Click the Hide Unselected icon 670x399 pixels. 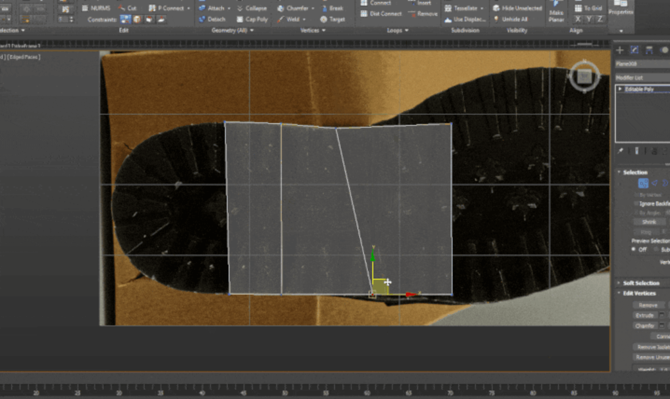coord(496,8)
